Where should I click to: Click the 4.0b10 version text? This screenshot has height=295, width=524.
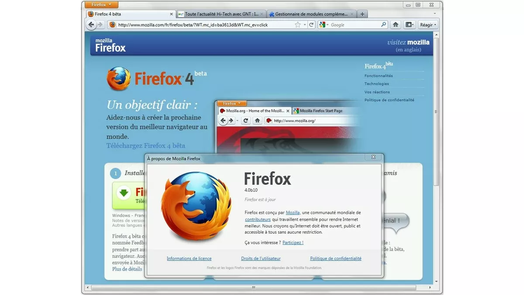252,190
